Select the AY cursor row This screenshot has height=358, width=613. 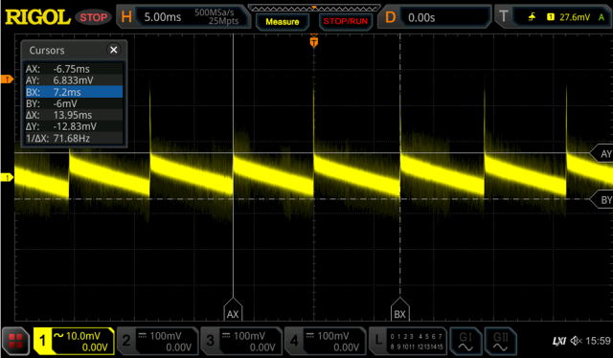[x=74, y=80]
